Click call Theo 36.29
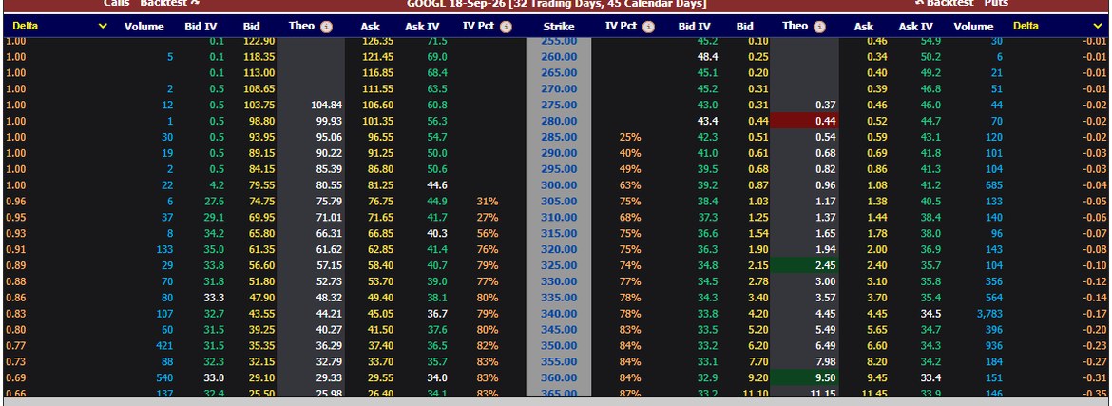Viewport: 1112px width, 406px height. pyautogui.click(x=329, y=346)
